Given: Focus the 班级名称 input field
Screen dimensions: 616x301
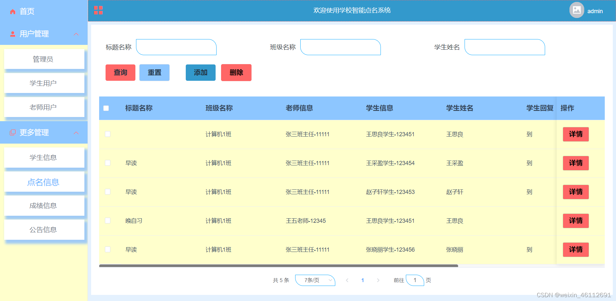Looking at the screenshot, I should coord(340,47).
